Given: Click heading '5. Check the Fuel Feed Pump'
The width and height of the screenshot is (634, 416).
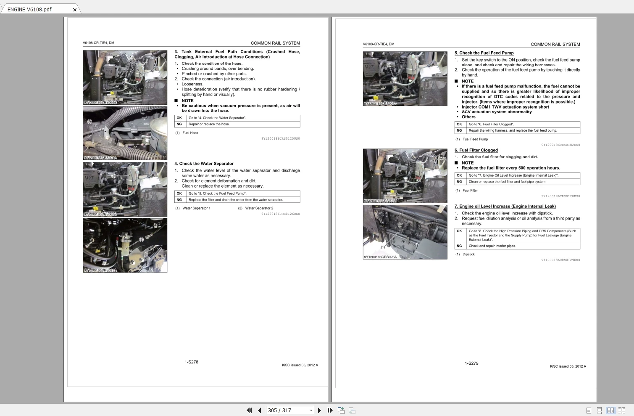Looking at the screenshot, I should tap(484, 53).
